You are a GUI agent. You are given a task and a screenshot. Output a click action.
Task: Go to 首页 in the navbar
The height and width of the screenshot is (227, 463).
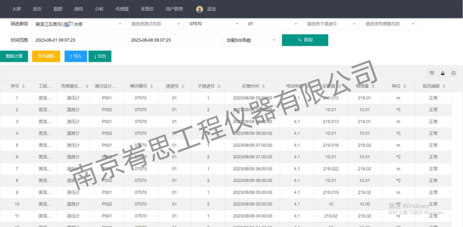[x=37, y=9]
